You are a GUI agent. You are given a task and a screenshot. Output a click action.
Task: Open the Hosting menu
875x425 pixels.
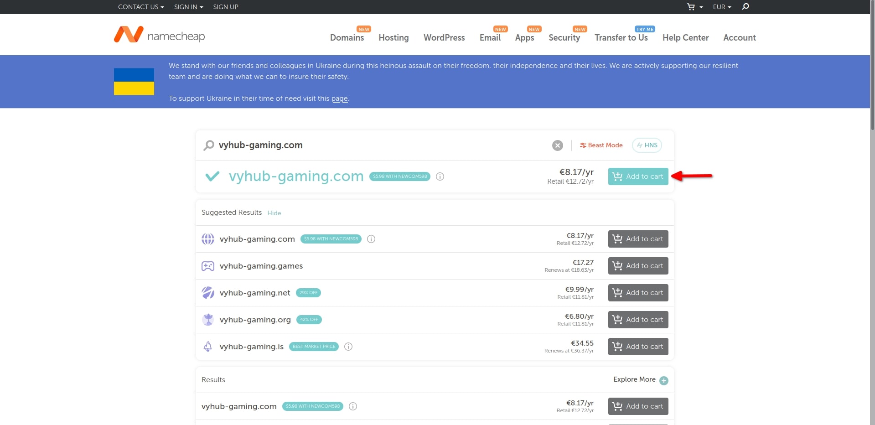pos(393,38)
